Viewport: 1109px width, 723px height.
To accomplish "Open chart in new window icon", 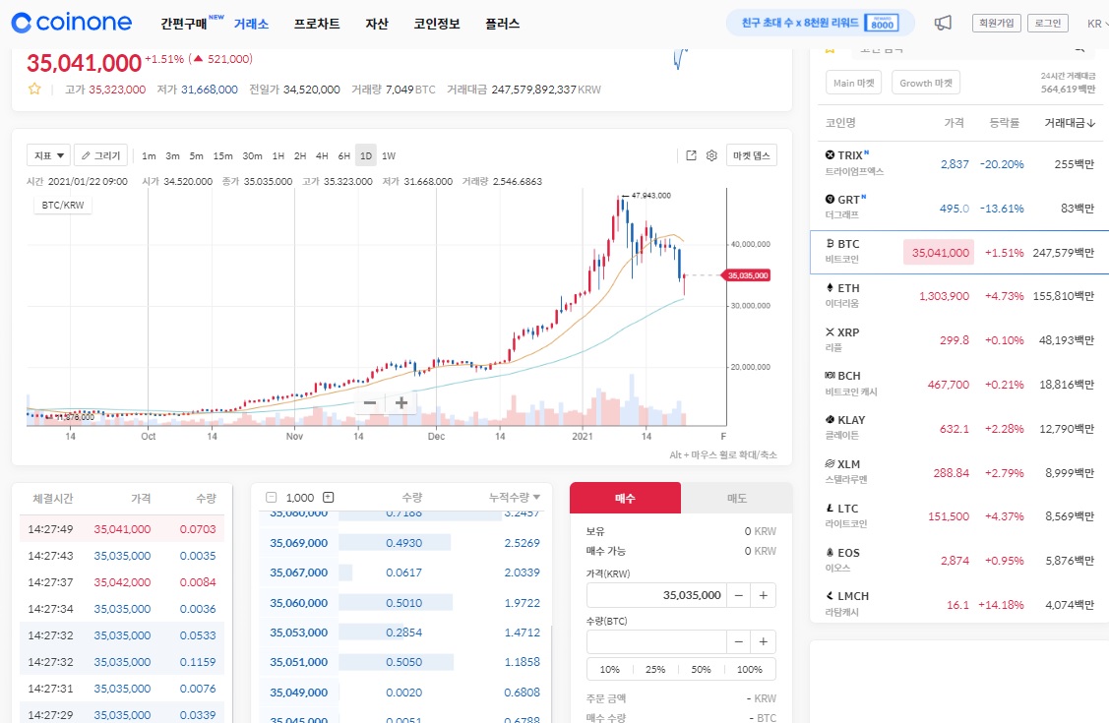I will (691, 155).
